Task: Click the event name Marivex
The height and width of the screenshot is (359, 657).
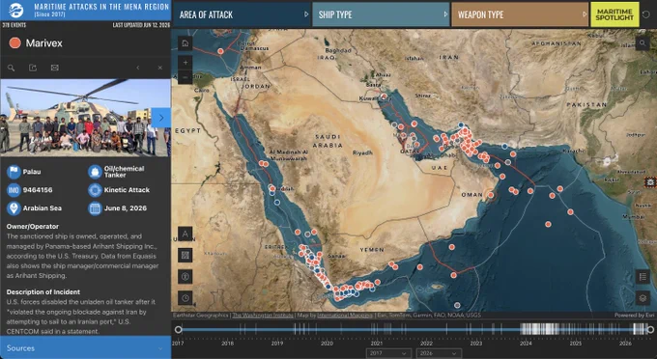Action: [44, 43]
